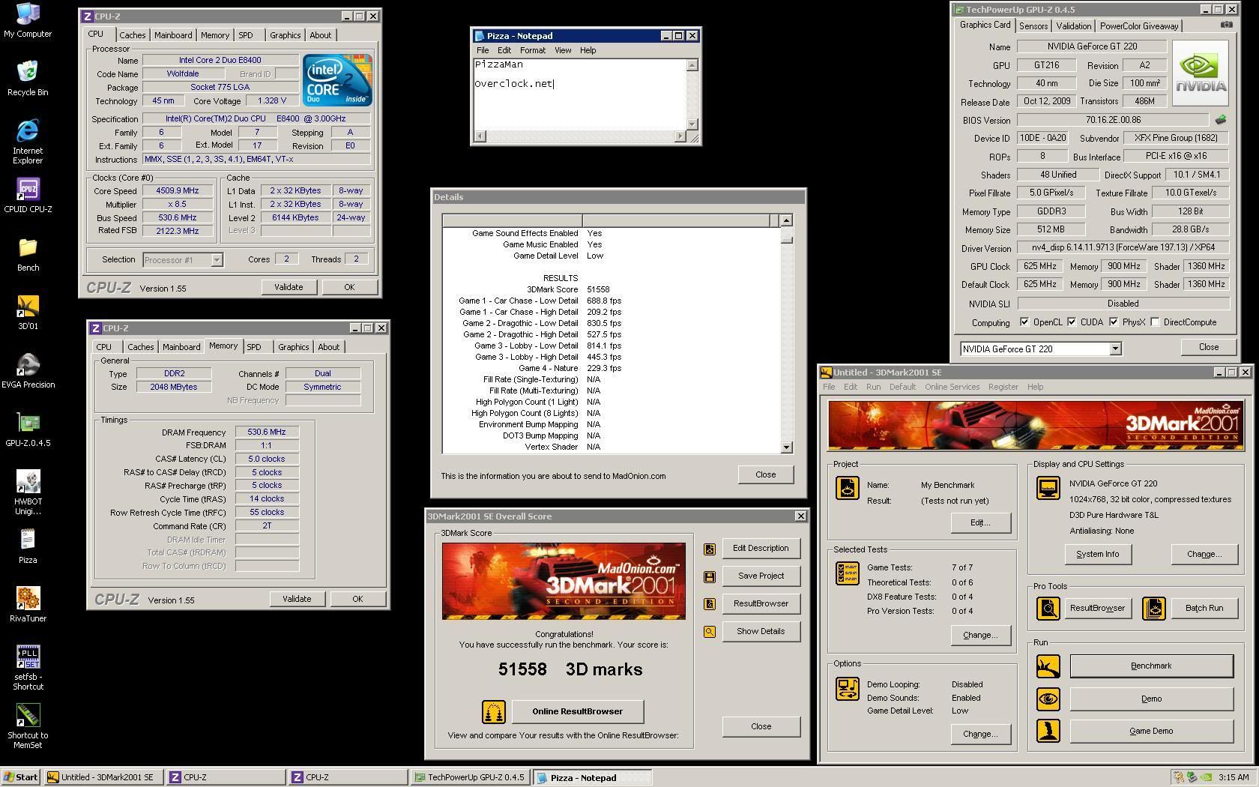
Task: Open the Bench folder icon
Action: tap(28, 254)
